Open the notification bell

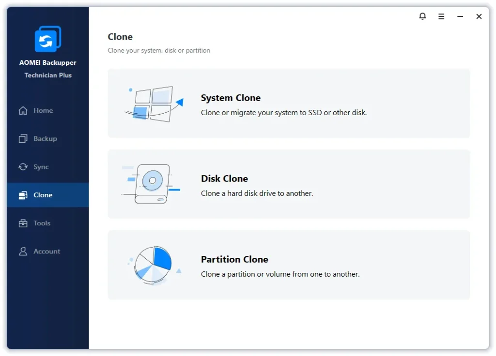point(422,16)
